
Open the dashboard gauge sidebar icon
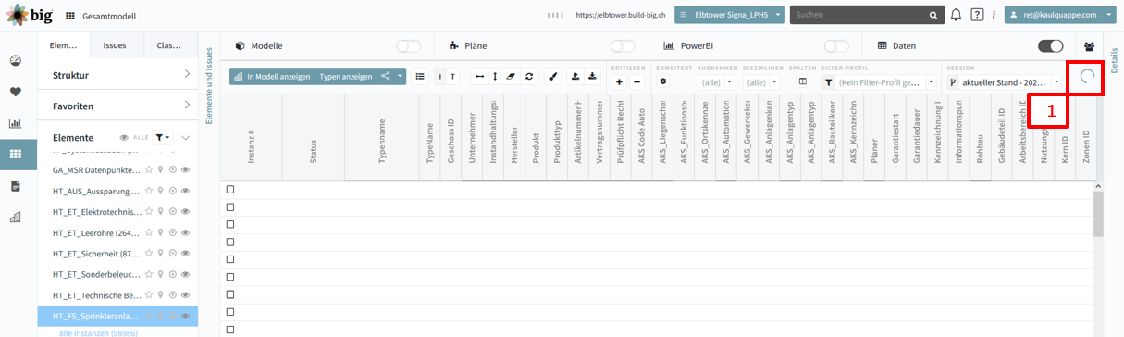click(16, 61)
